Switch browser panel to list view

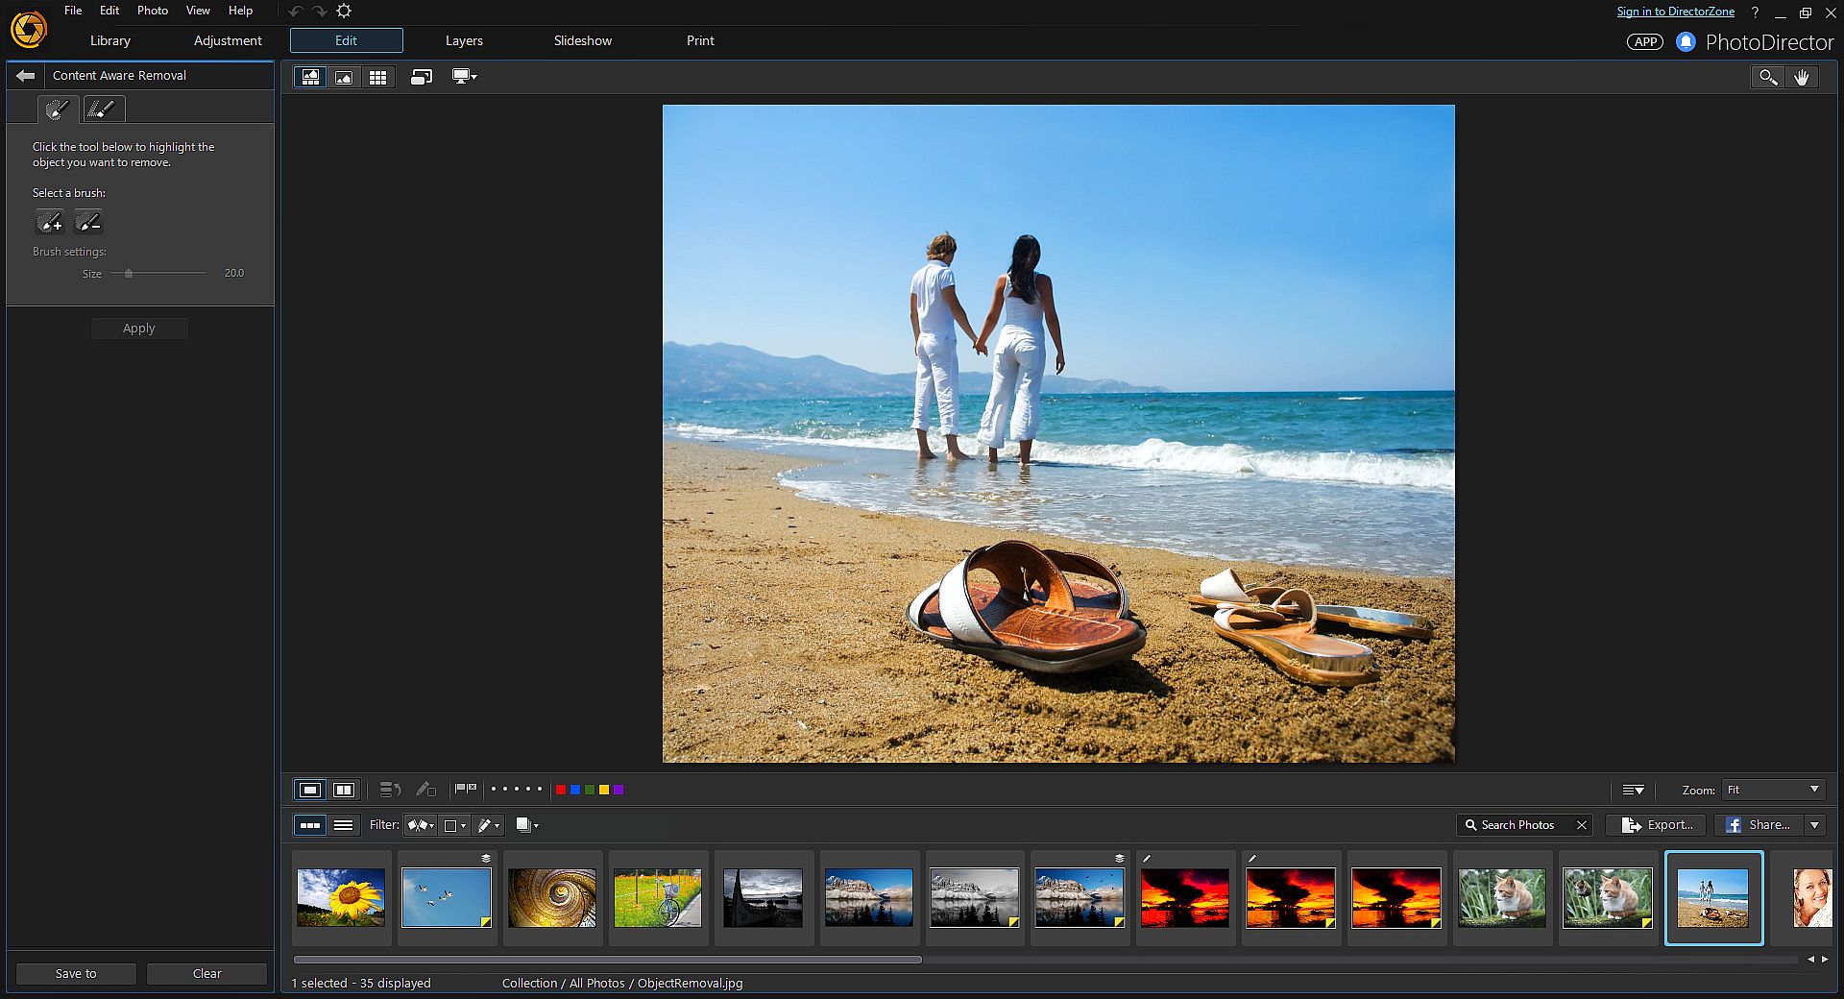click(x=343, y=825)
